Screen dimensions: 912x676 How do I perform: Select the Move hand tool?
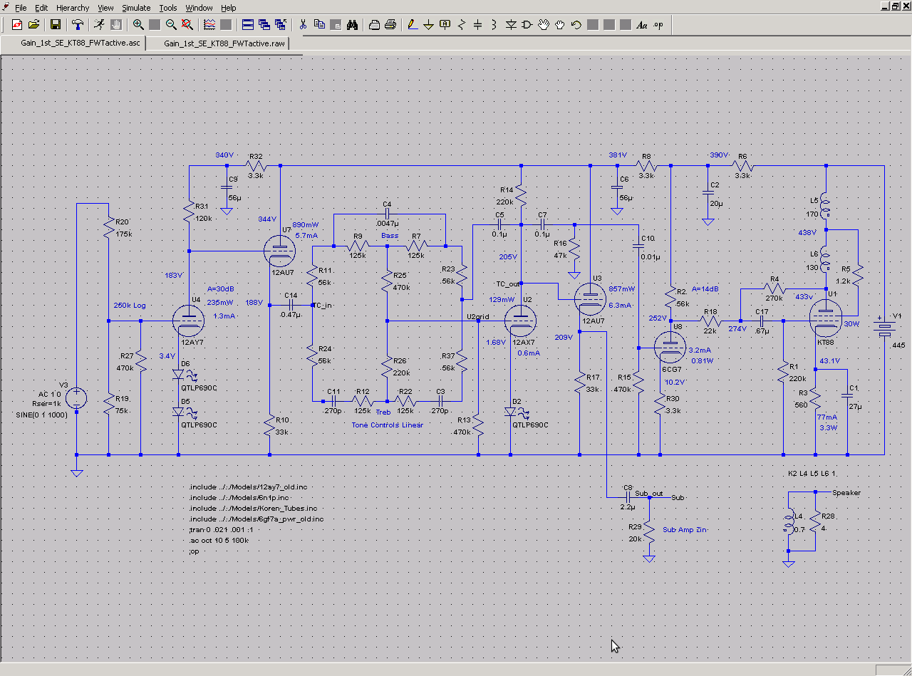click(x=544, y=25)
